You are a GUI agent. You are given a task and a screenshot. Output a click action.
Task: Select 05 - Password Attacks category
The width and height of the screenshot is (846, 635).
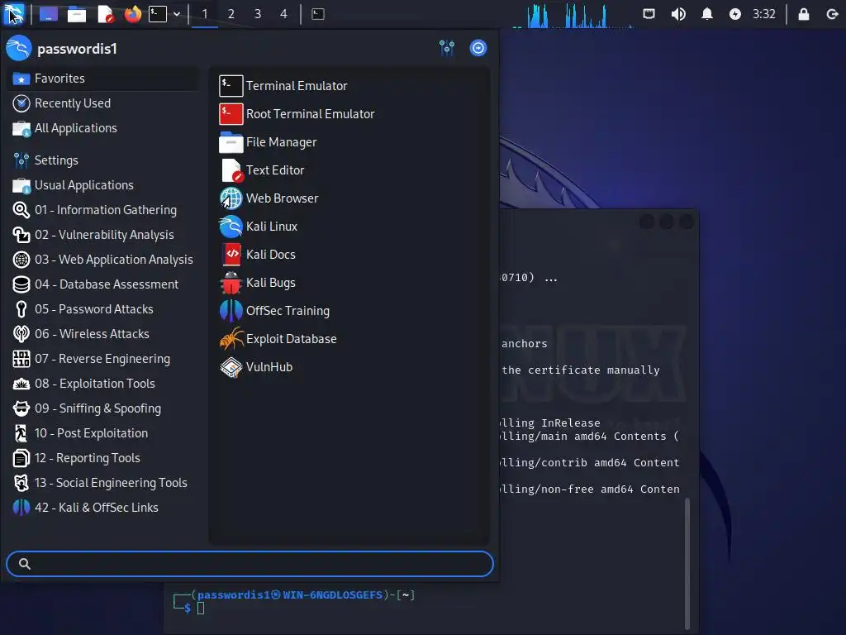(x=103, y=309)
